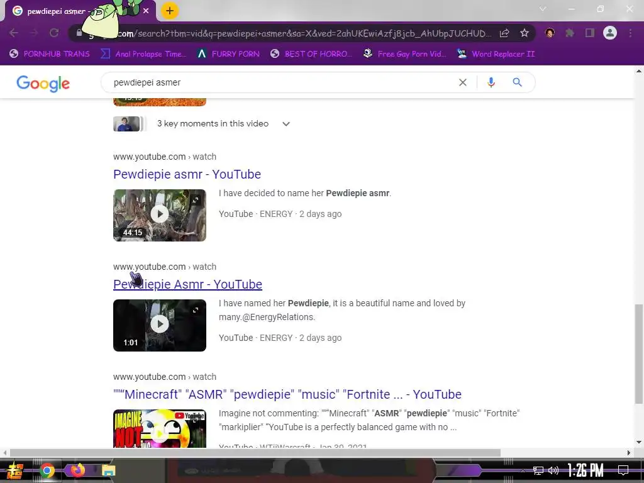Click the horizontal scrollbar right arrow

tap(629, 453)
